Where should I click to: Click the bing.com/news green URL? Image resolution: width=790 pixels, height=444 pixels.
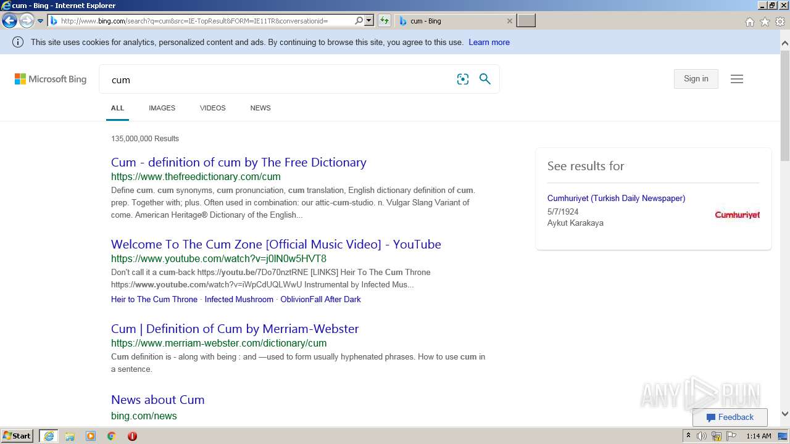(x=144, y=416)
